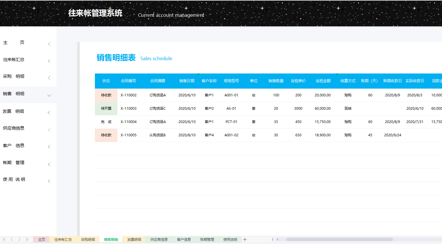Click 往来帐汇总 in the sidebar
Viewport: 442px width, 244px height.
pos(13,59)
